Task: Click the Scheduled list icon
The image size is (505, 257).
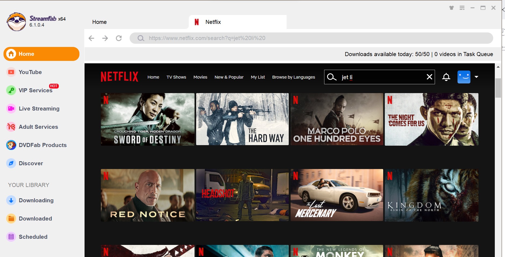Action: [11, 237]
